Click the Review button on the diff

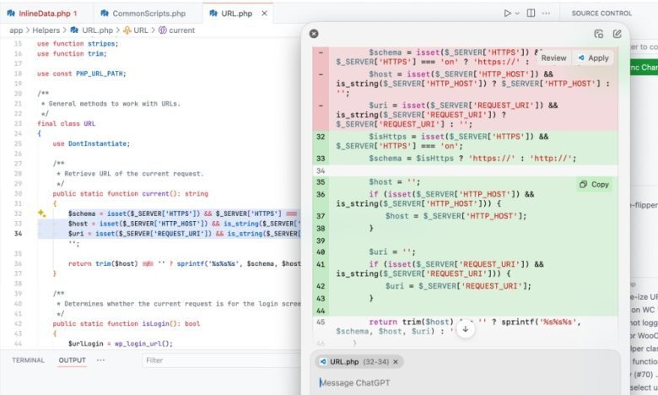click(553, 58)
